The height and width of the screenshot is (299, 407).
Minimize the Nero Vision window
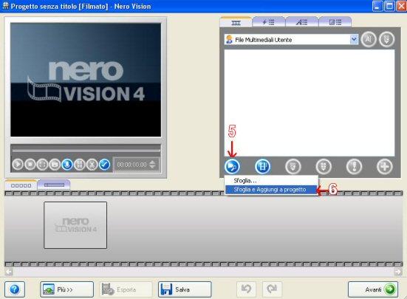(x=377, y=6)
